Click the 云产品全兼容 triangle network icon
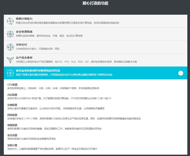This screenshot has height=156, width=190. pos(10,60)
